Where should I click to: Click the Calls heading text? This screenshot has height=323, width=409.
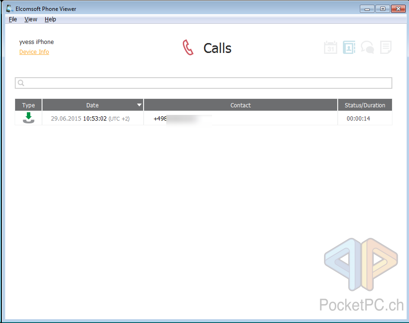tap(217, 48)
